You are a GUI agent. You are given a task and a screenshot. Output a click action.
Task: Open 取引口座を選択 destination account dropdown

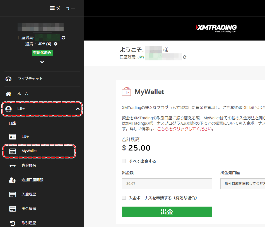(x=242, y=184)
